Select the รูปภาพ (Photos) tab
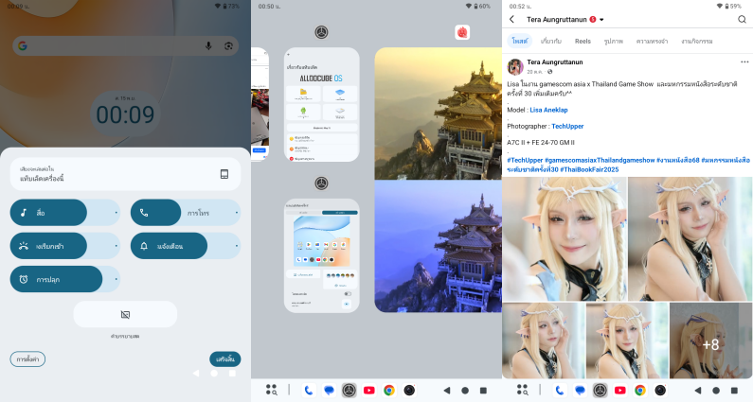753x402 pixels. click(x=615, y=42)
